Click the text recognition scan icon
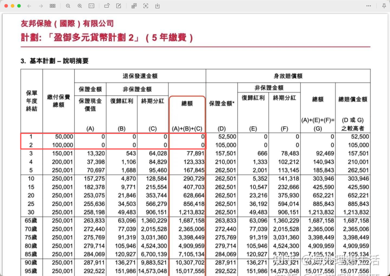This screenshot has height=276, width=390. (146, 6)
